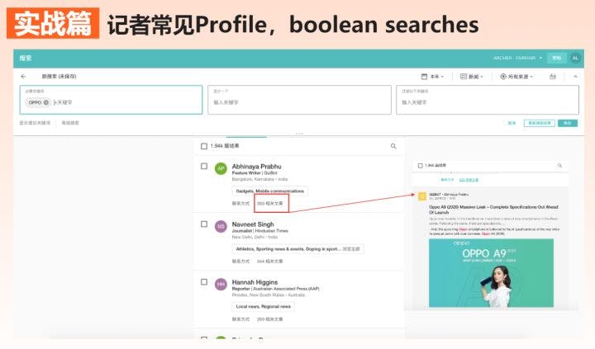Click the OPPO A9 article image
Image resolution: width=595 pixels, height=349 pixels.
[491, 272]
